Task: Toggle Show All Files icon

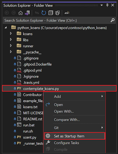Action: (57, 13)
